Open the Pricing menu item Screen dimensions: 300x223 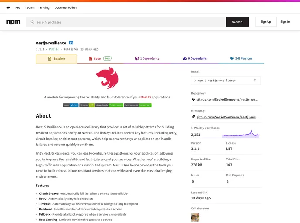coord(44,8)
